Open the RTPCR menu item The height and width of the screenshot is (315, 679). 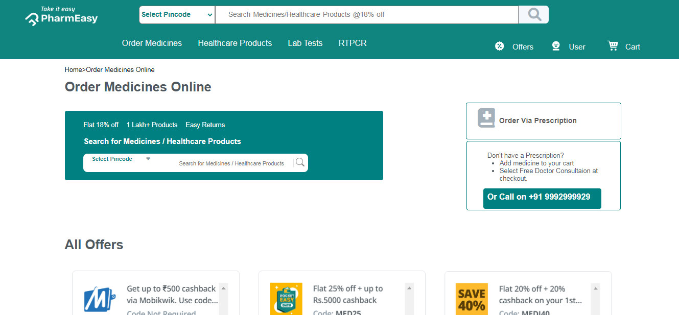(353, 43)
